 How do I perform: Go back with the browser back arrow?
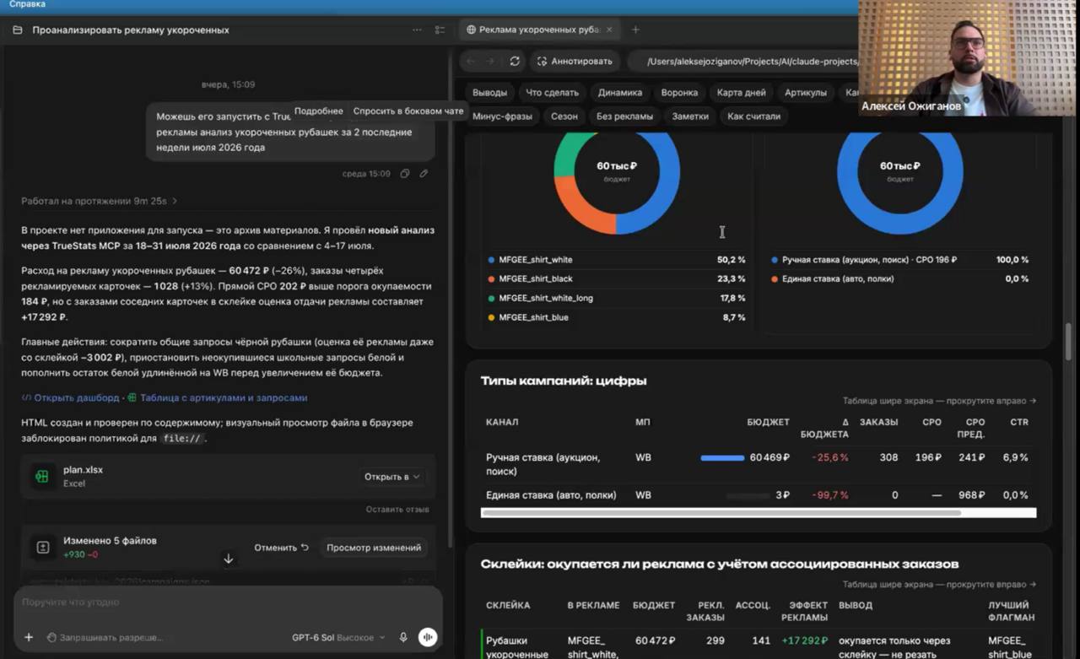471,61
